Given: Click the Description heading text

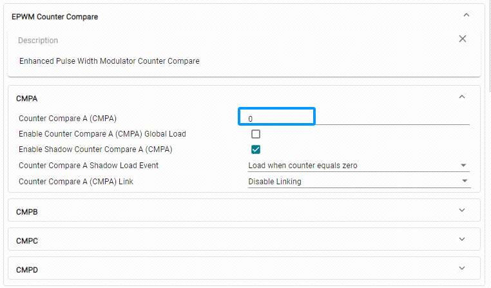Looking at the screenshot, I should point(38,41).
